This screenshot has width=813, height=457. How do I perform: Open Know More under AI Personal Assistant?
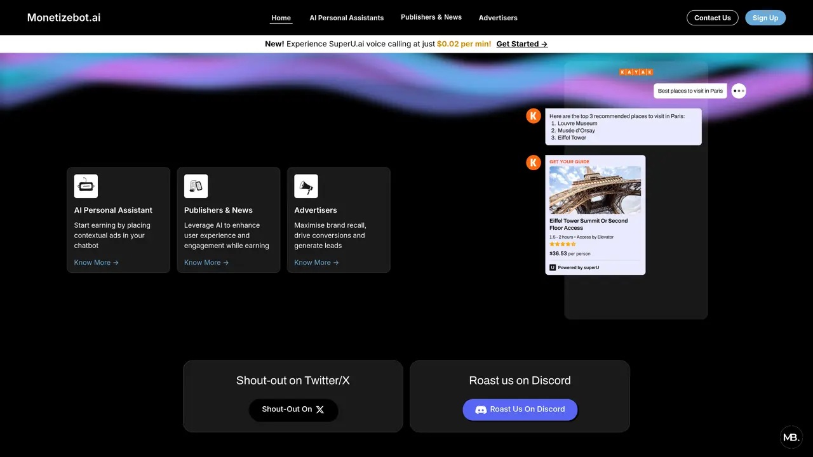tap(97, 262)
